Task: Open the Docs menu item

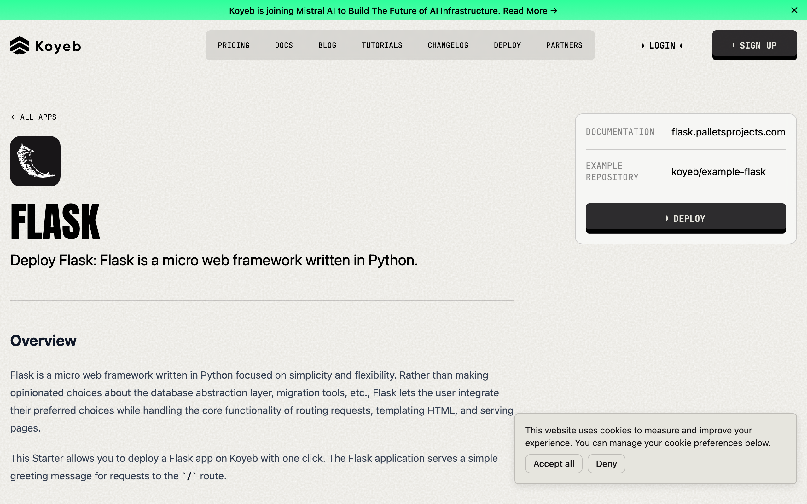Action: pos(284,45)
